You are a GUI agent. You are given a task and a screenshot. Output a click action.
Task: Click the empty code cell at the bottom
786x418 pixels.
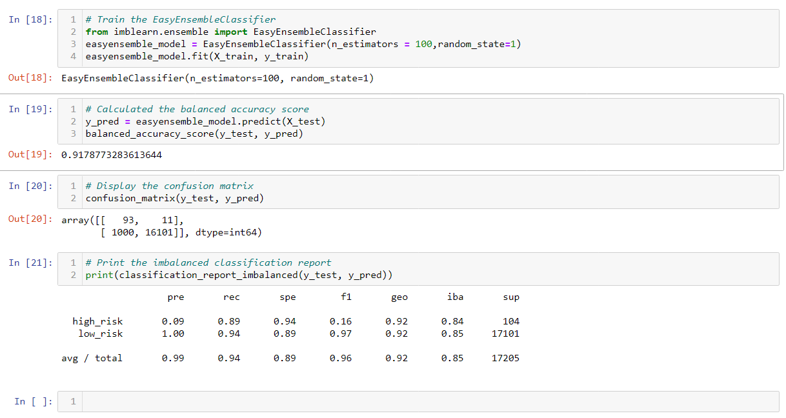tap(418, 401)
